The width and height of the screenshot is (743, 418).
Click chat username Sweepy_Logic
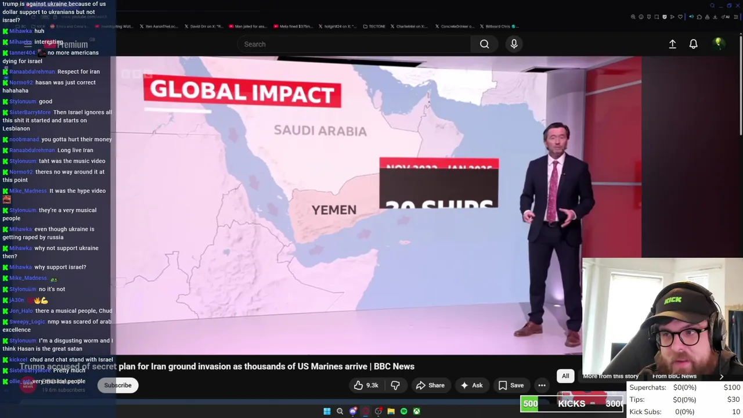27,322
